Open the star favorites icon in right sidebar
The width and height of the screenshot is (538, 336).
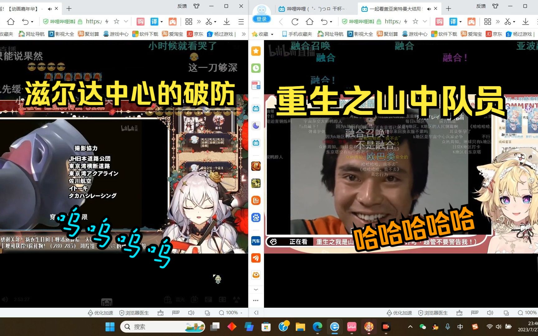point(256,51)
